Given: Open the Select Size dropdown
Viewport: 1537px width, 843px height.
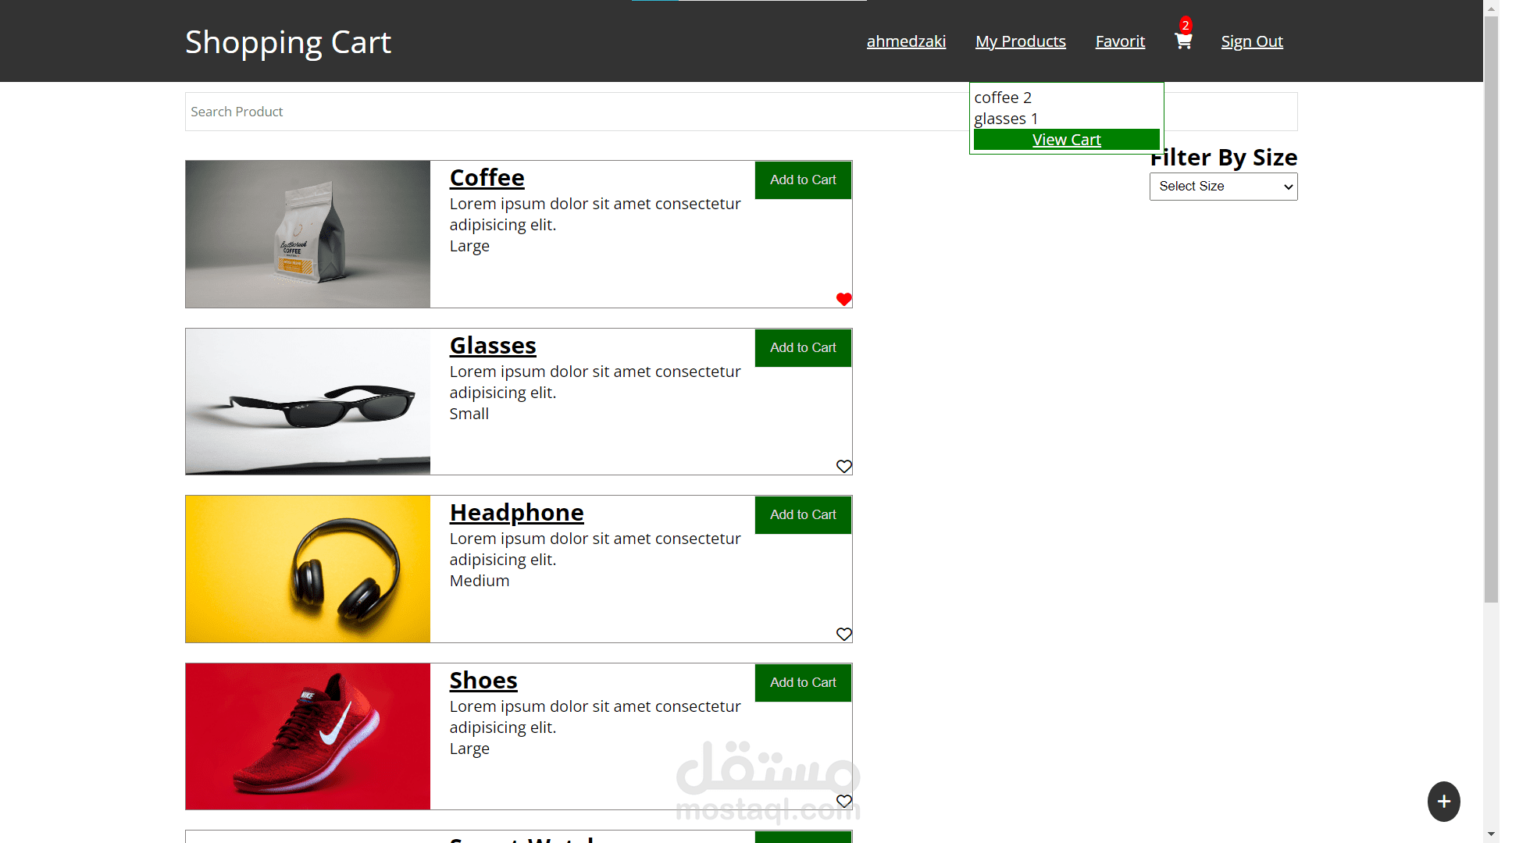Looking at the screenshot, I should (1223, 187).
